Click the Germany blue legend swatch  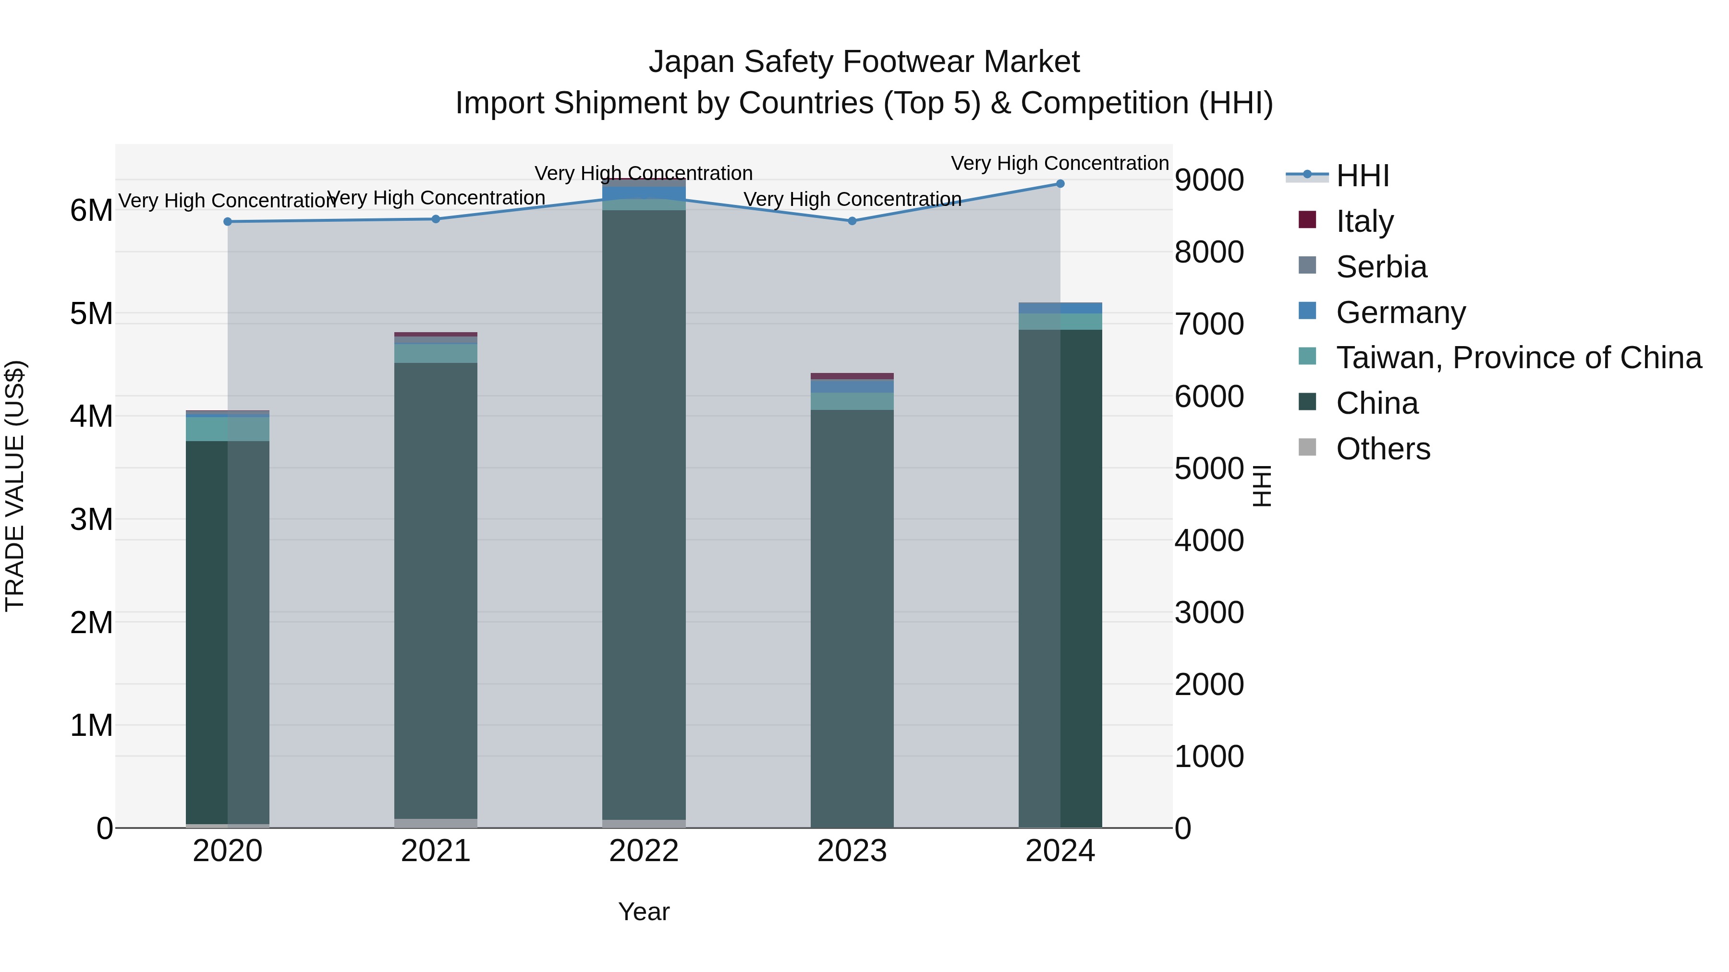point(1307,311)
